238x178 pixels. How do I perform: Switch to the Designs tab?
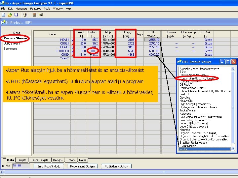pos(58,160)
